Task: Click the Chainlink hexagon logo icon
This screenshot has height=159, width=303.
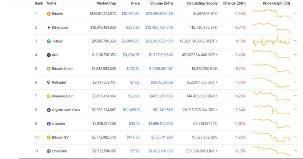Action: (x=49, y=151)
